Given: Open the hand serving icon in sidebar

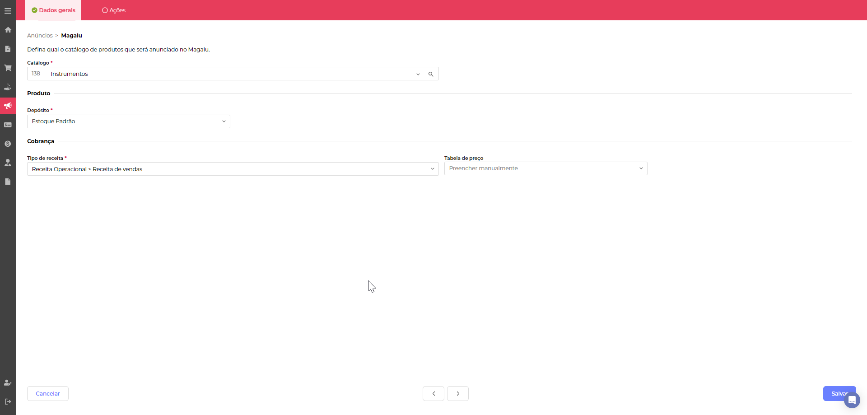Looking at the screenshot, I should 8,87.
